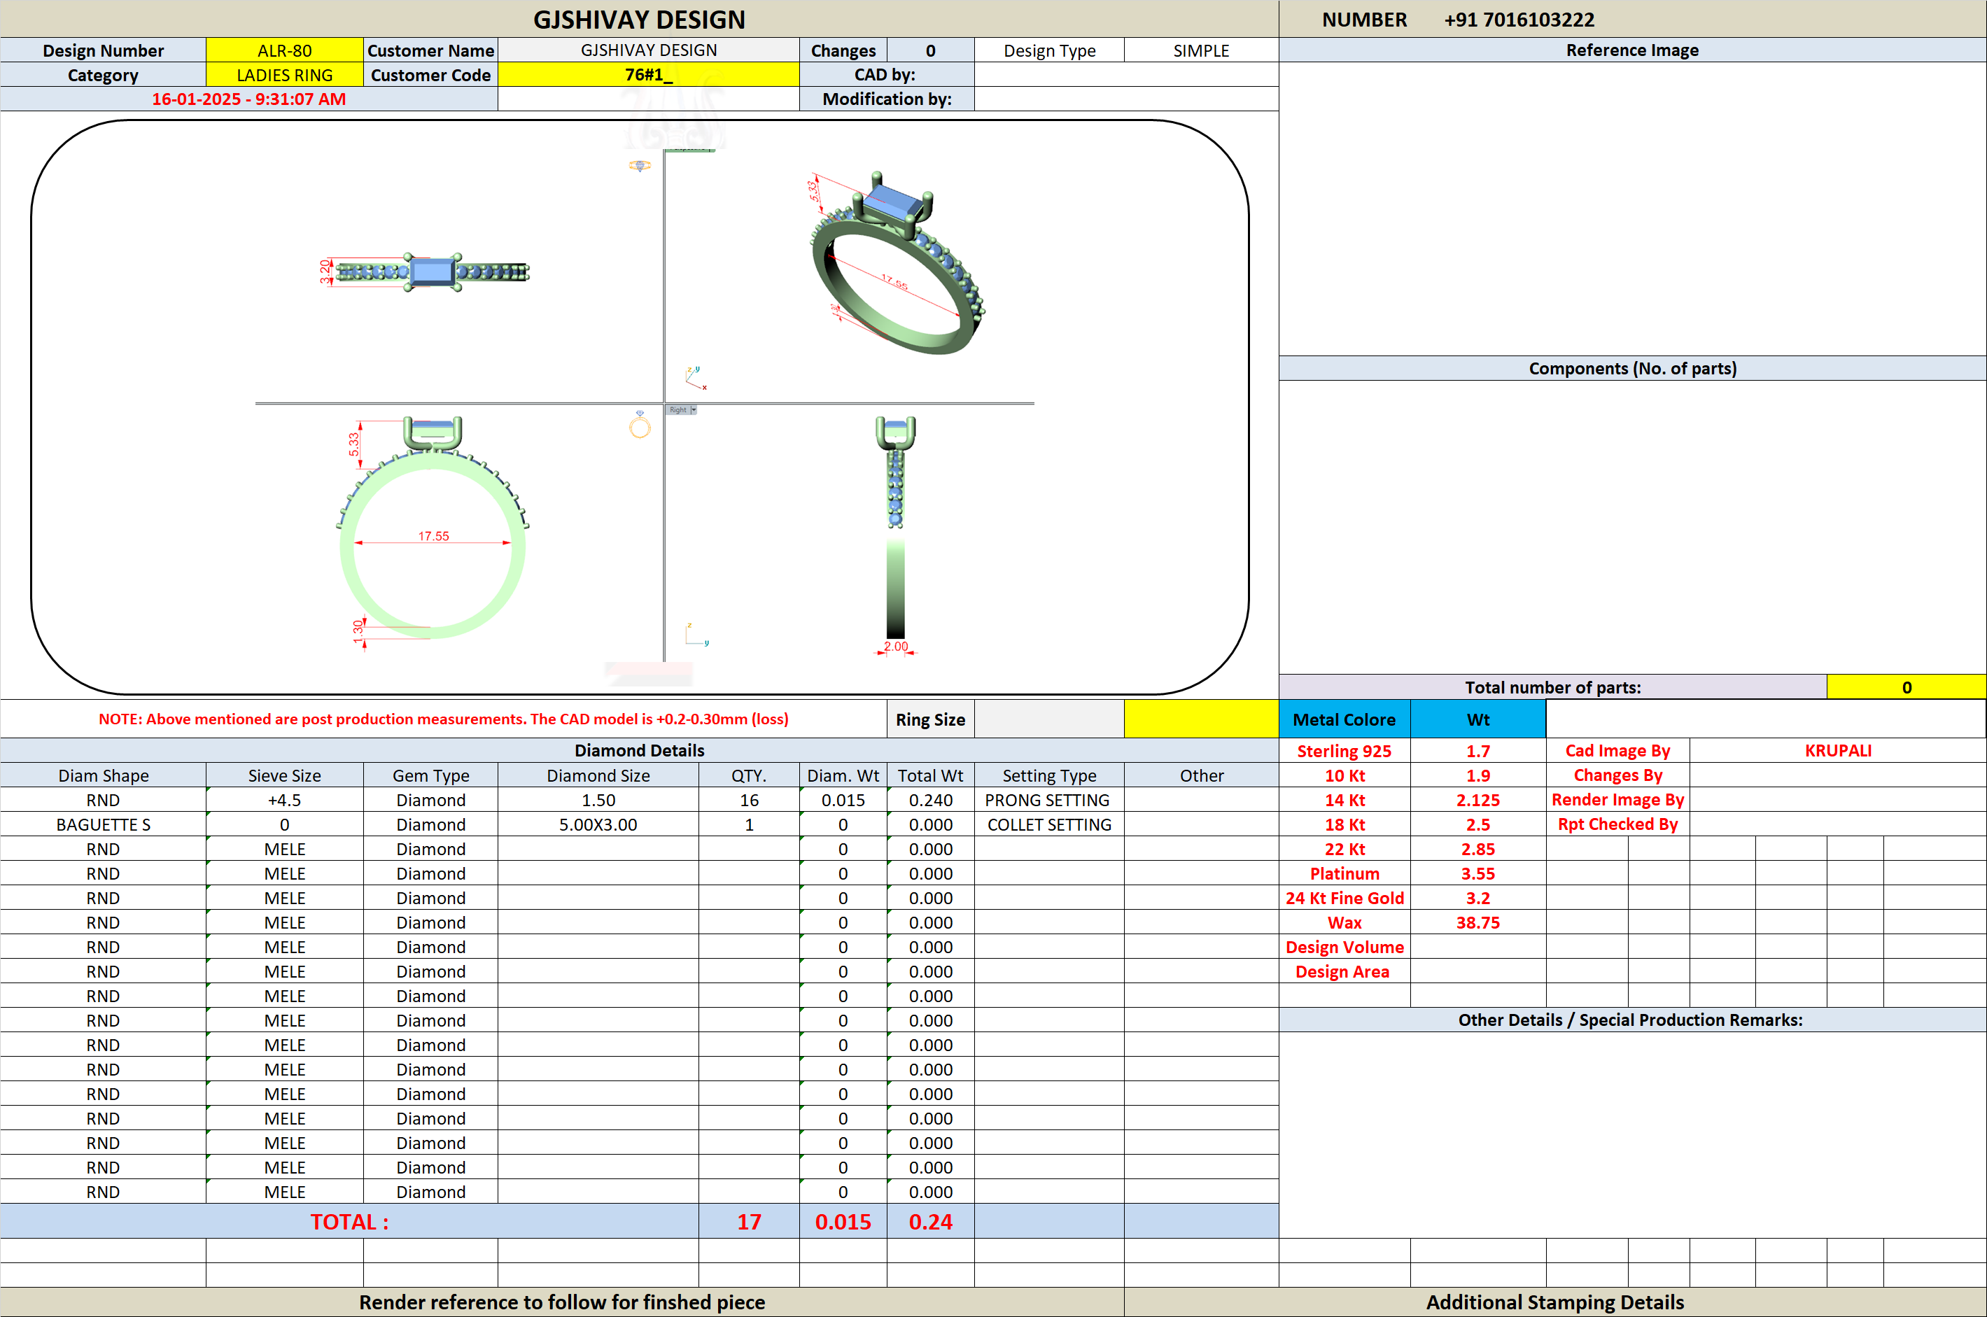Click the Sieve Size column header

tap(285, 775)
